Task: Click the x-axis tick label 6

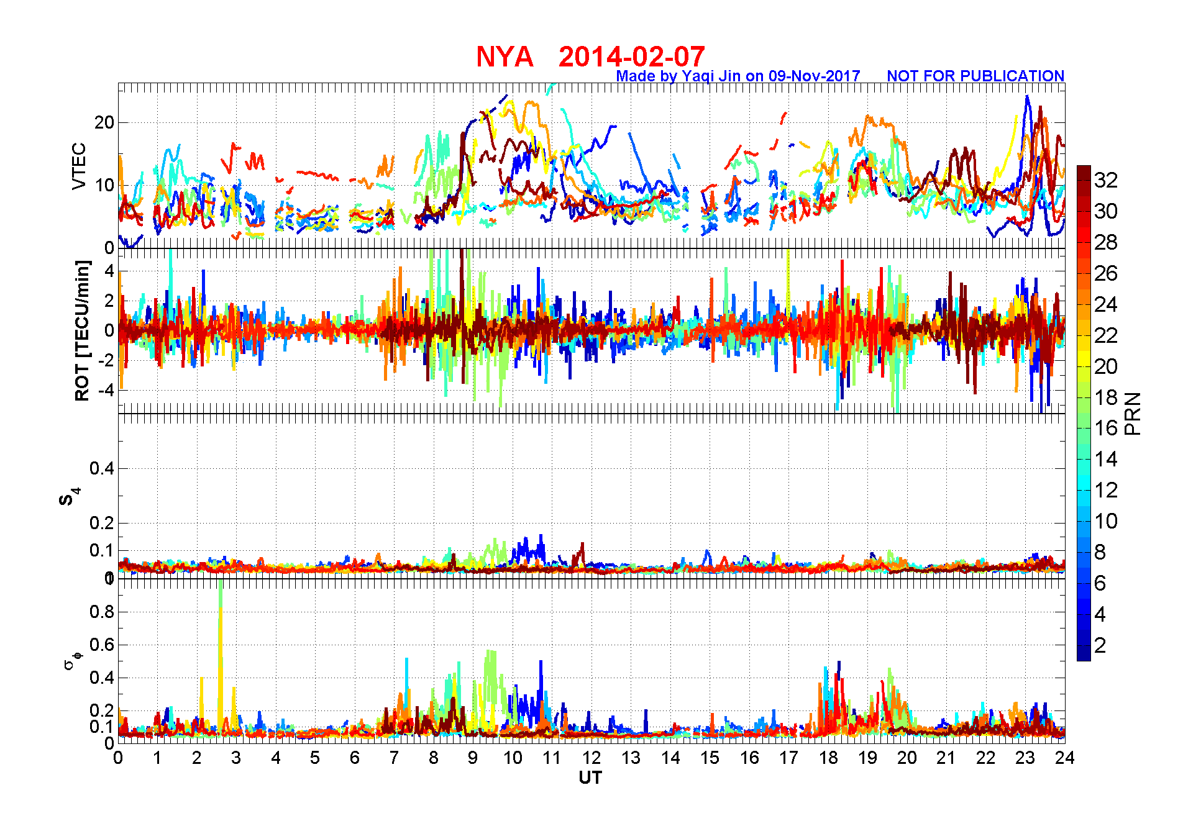Action: pyautogui.click(x=354, y=758)
